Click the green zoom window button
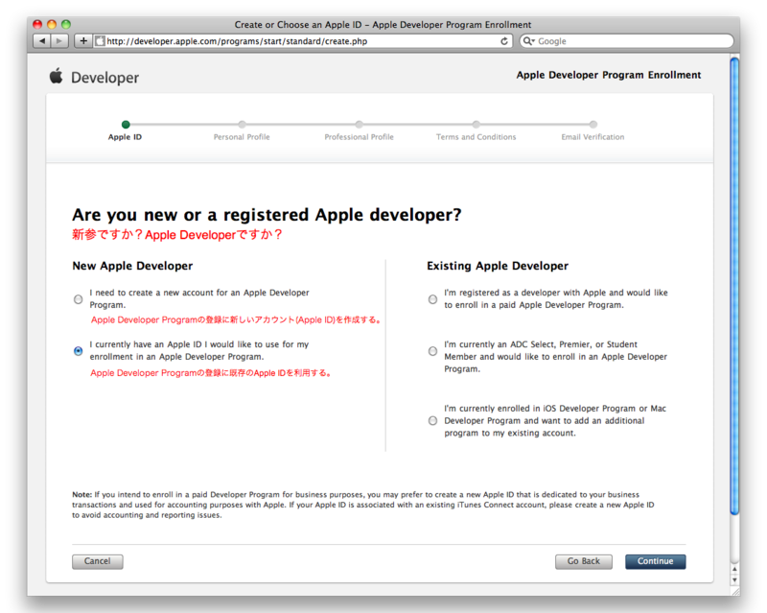 click(x=66, y=24)
